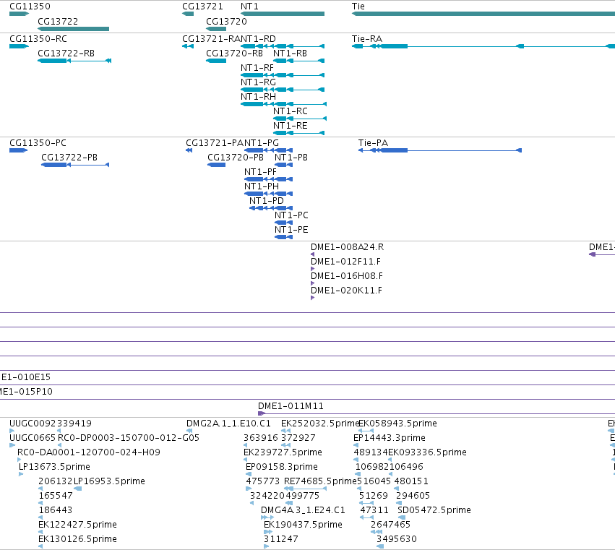Click the DME1-016H08.F label
The width and height of the screenshot is (615, 550).
(x=347, y=276)
